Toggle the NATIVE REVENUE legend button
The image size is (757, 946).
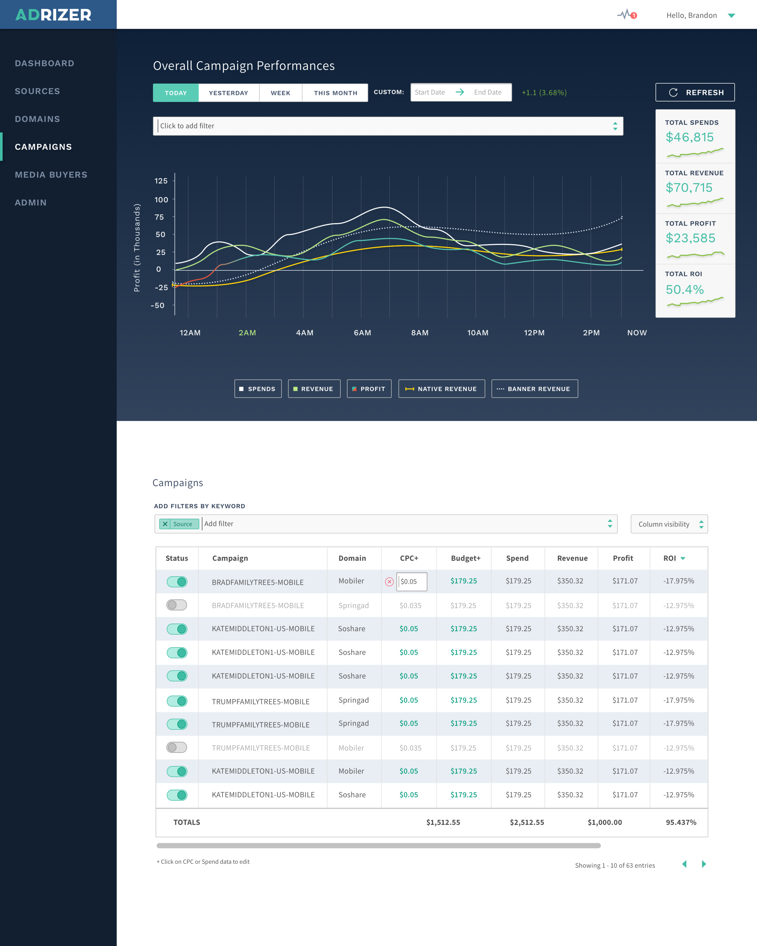tap(441, 389)
